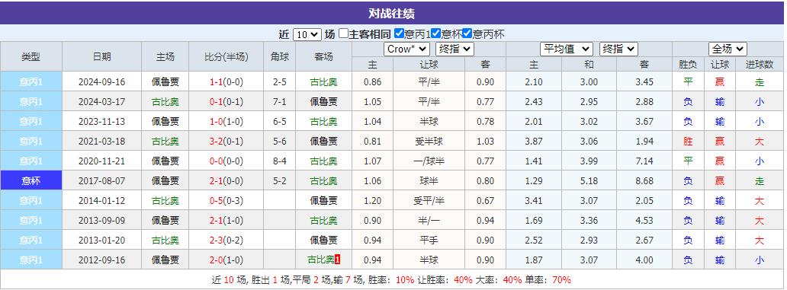The height and width of the screenshot is (290, 787).
Task: Uncheck the 意丙杯 league checkbox
Action: click(x=467, y=33)
